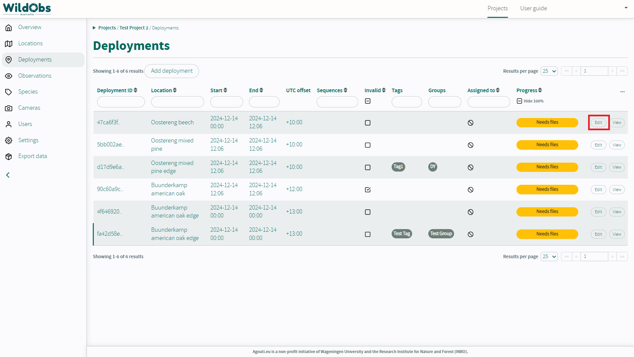Collapse sidebar with the left chevron
634x357 pixels.
[8, 175]
